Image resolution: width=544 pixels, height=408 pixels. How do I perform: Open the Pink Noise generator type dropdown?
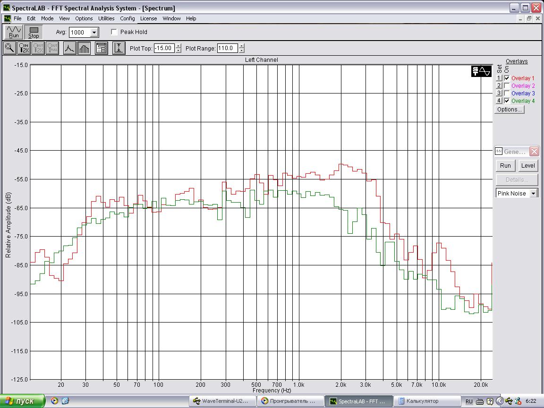pos(534,193)
